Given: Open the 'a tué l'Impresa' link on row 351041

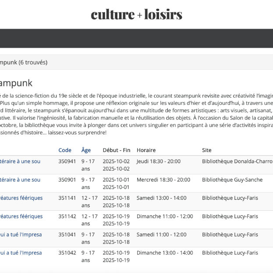Looking at the screenshot, I should [x=21, y=234].
